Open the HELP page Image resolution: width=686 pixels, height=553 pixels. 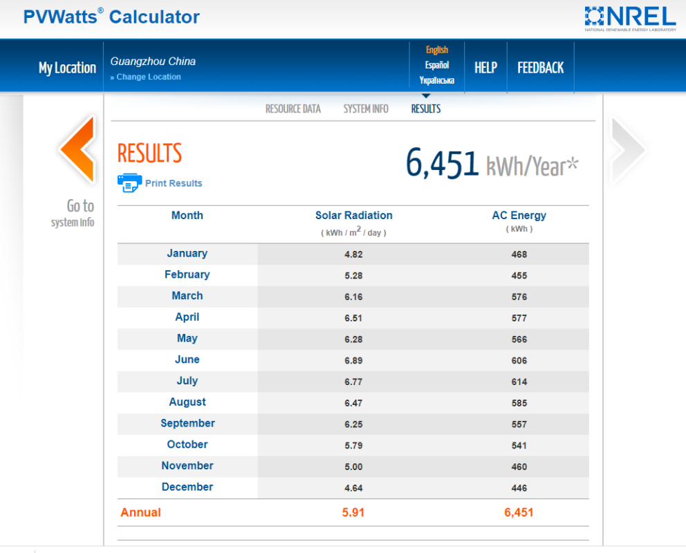[x=485, y=66]
